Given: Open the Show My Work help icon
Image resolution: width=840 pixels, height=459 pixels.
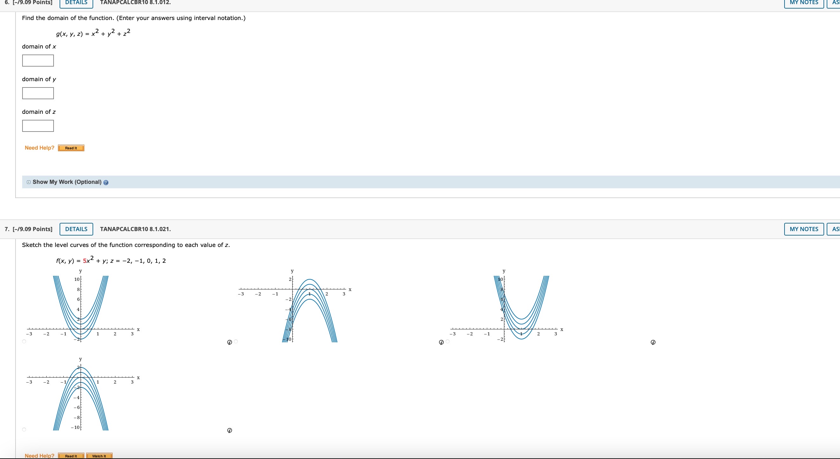Looking at the screenshot, I should (106, 183).
